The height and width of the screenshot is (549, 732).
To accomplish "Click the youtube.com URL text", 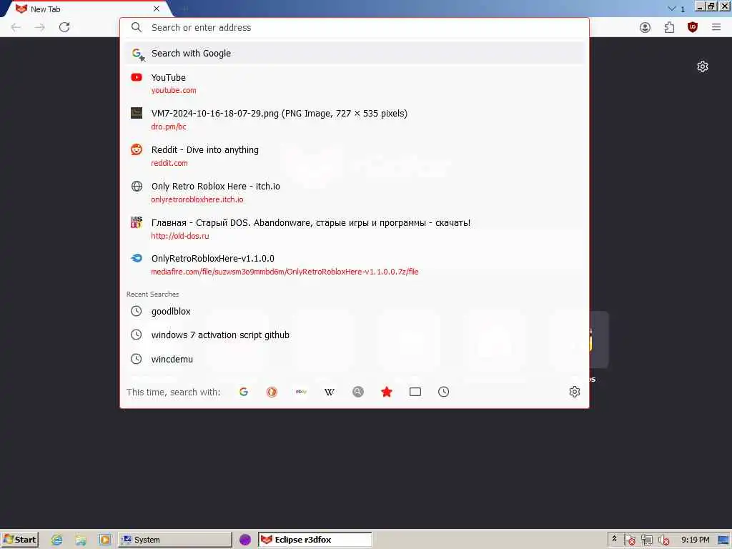I will click(174, 90).
